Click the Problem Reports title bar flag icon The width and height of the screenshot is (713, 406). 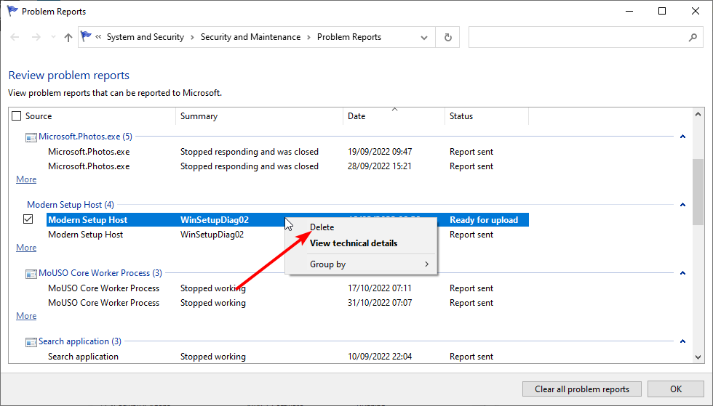pos(12,11)
